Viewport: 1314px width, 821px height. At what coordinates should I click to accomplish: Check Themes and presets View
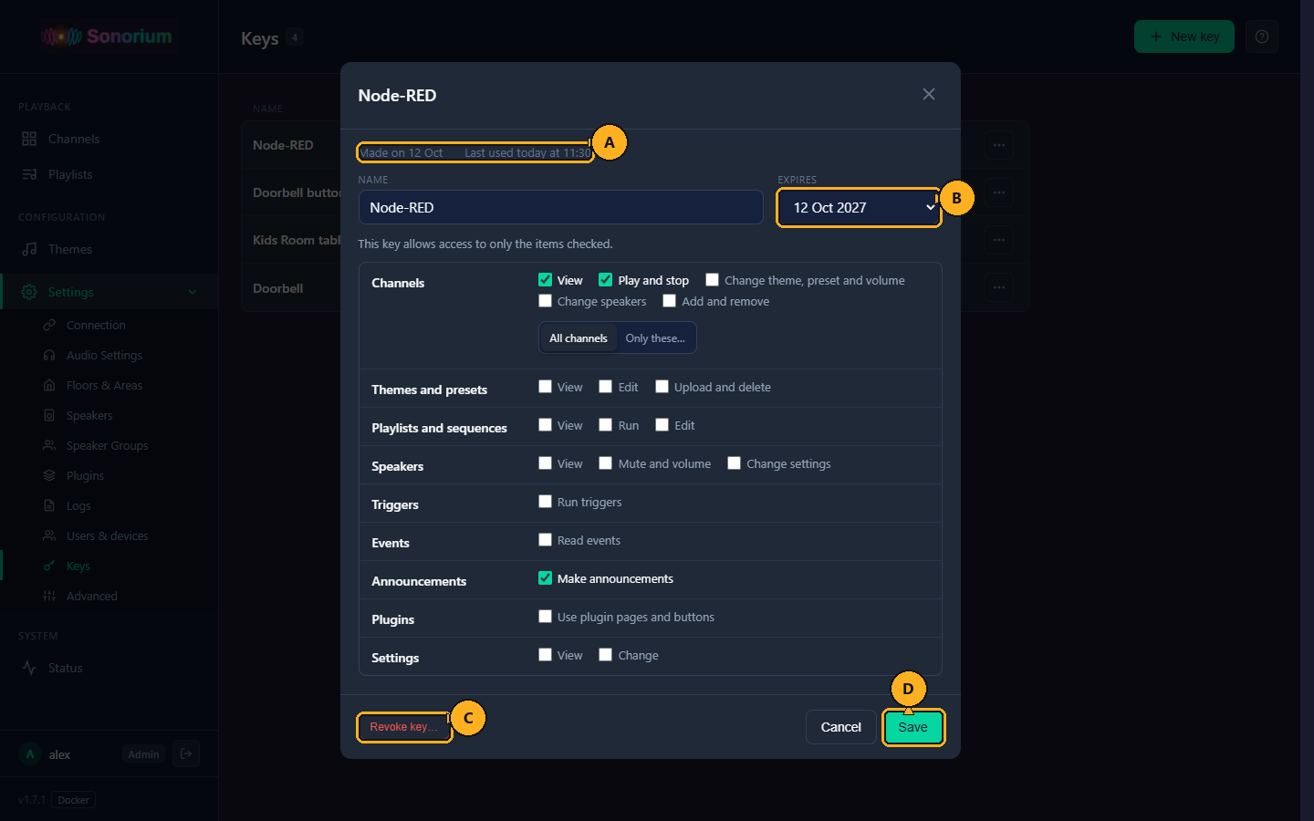tap(546, 387)
